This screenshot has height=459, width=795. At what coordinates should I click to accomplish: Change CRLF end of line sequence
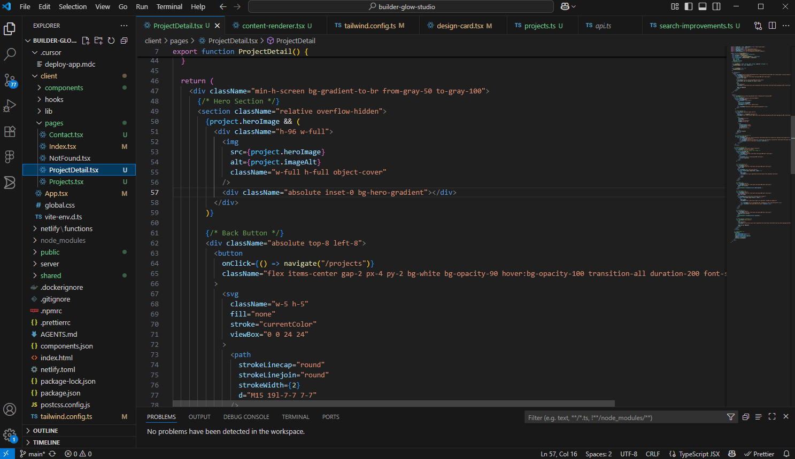click(x=653, y=454)
